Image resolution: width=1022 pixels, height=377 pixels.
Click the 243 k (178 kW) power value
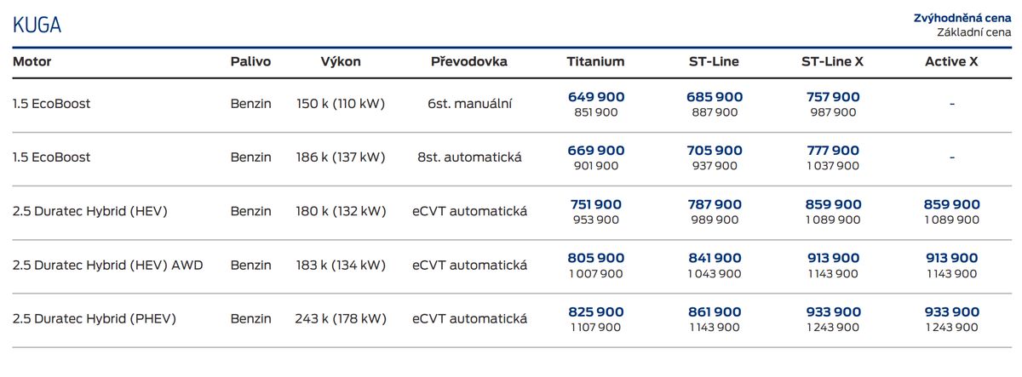(x=341, y=319)
